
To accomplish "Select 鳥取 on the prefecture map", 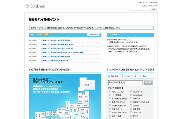I will tap(55, 112).
